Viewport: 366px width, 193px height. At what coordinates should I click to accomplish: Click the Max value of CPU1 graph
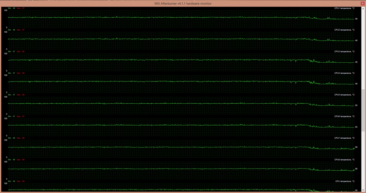(21, 8)
